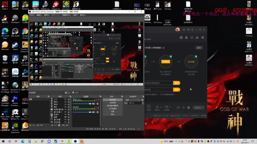Click the rtmp address field ending 1935/live

159,83
